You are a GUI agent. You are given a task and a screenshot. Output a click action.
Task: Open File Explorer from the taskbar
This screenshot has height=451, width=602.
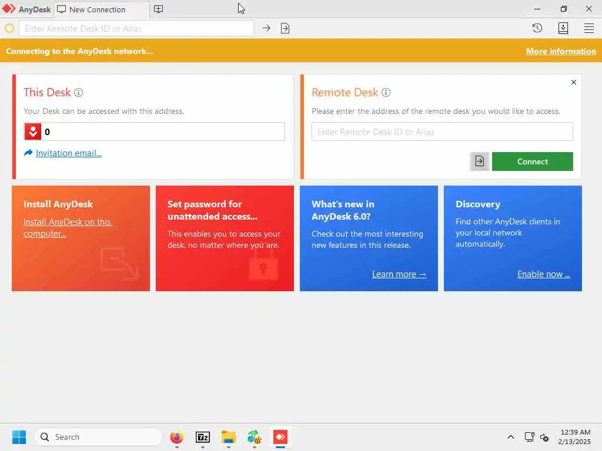click(x=229, y=437)
